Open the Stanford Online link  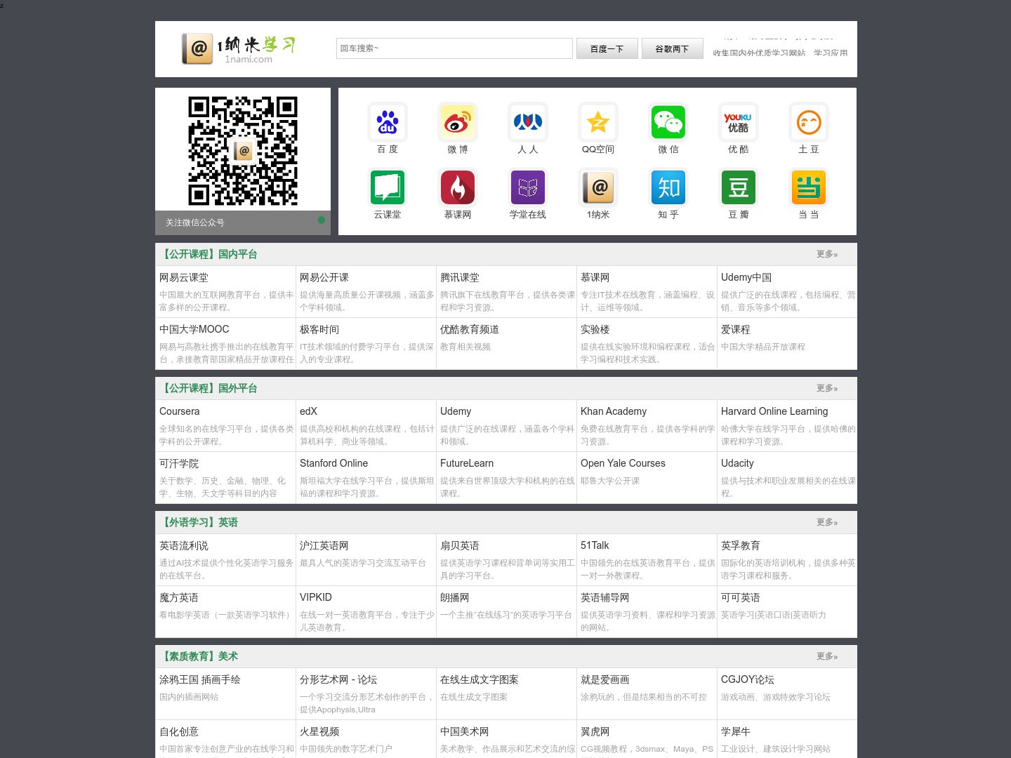[334, 463]
